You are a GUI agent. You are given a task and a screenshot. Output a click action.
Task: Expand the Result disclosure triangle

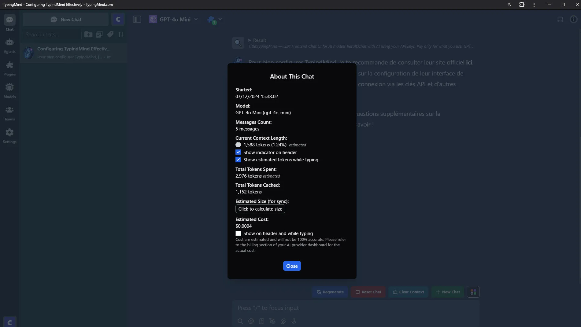coord(250,40)
